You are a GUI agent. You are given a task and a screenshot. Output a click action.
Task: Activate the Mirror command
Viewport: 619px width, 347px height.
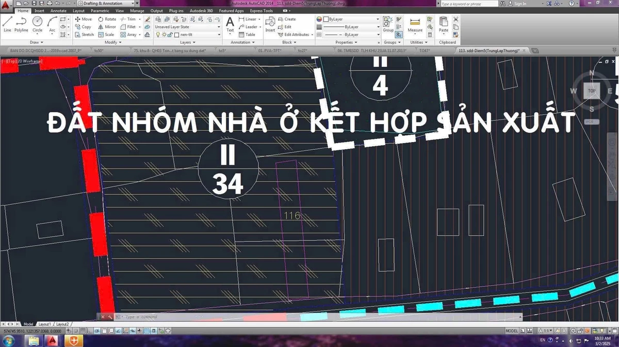coord(107,27)
